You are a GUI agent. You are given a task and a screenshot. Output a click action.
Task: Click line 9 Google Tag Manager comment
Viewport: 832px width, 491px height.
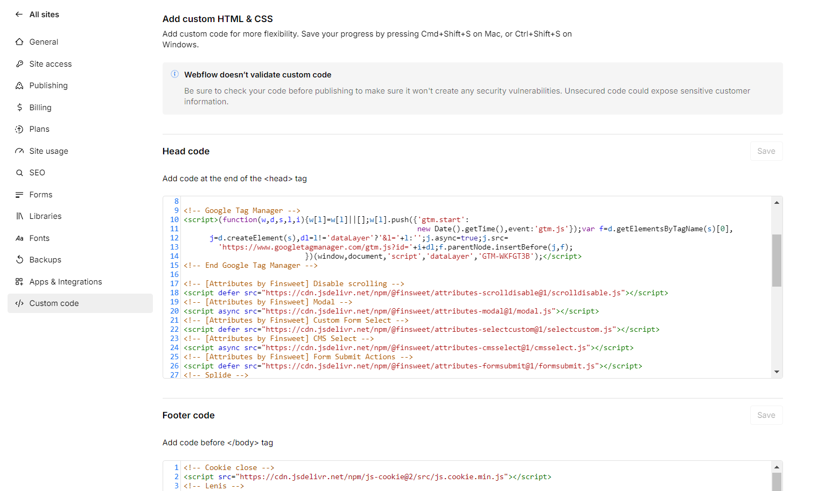pyautogui.click(x=242, y=211)
